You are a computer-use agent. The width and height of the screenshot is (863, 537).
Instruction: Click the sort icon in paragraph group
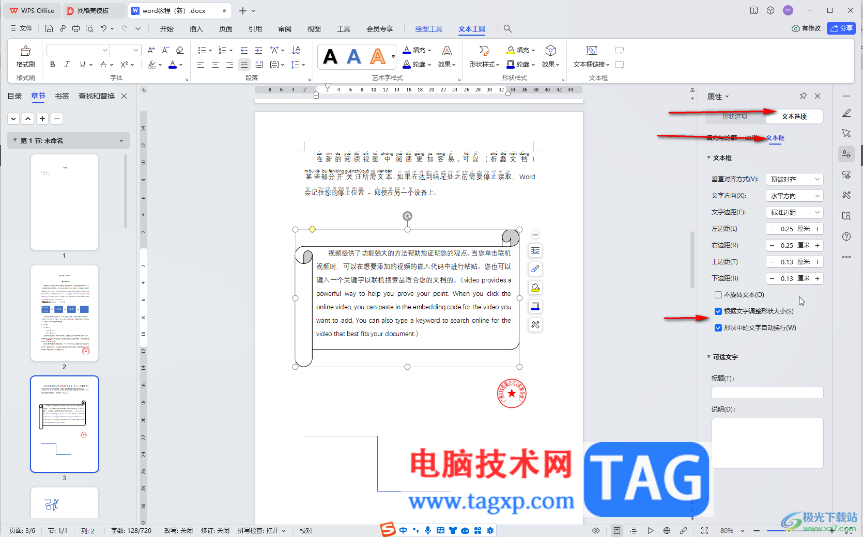pos(296,50)
